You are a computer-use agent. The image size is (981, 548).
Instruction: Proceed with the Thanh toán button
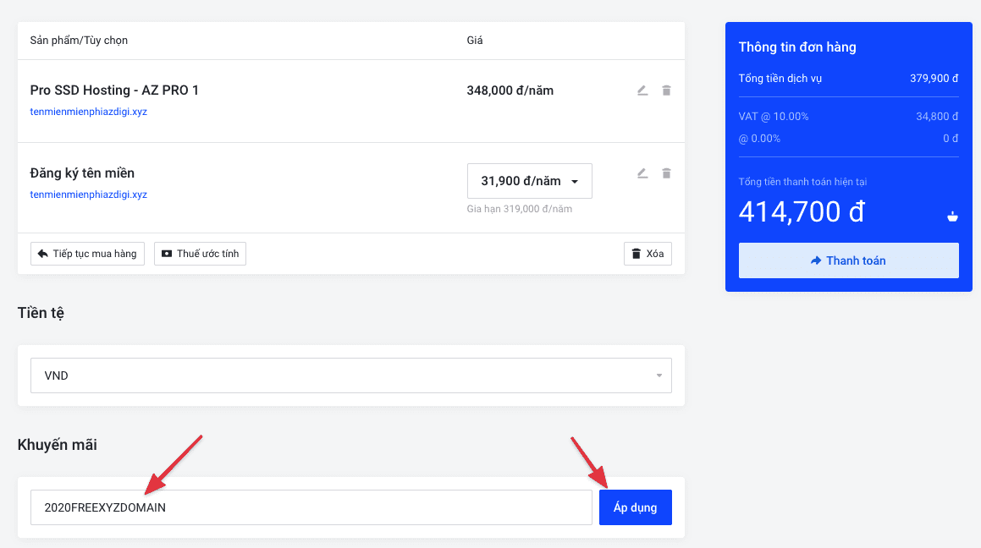point(848,260)
